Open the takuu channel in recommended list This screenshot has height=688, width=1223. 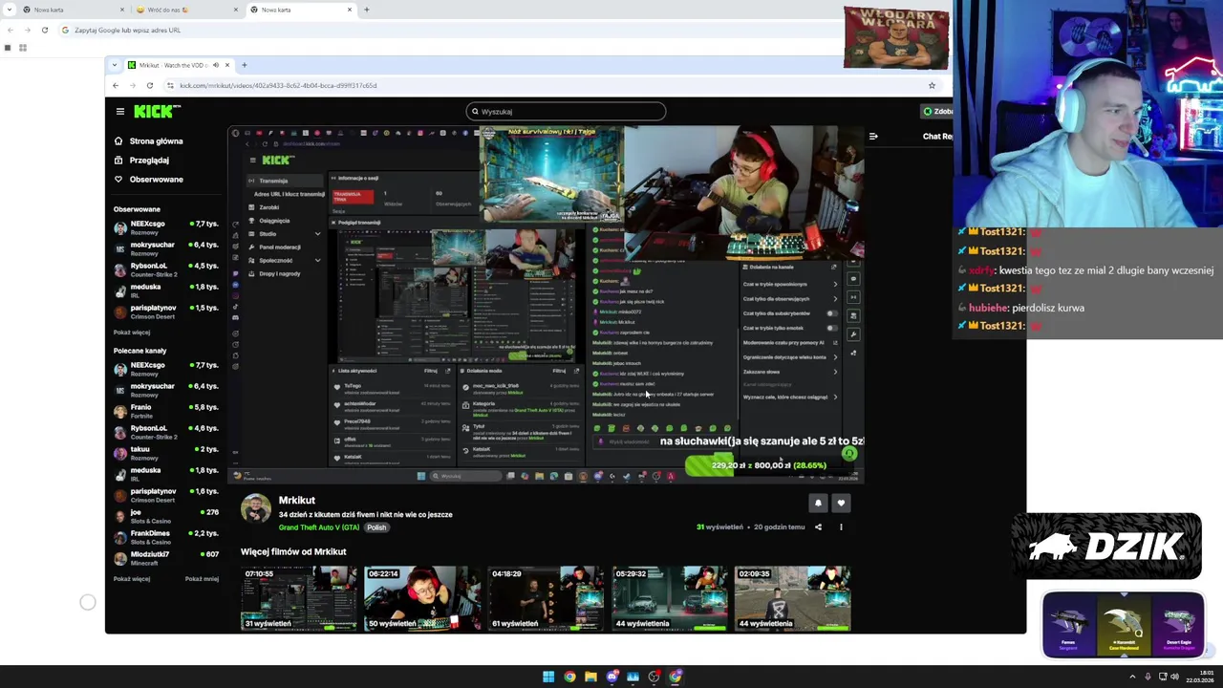point(166,453)
